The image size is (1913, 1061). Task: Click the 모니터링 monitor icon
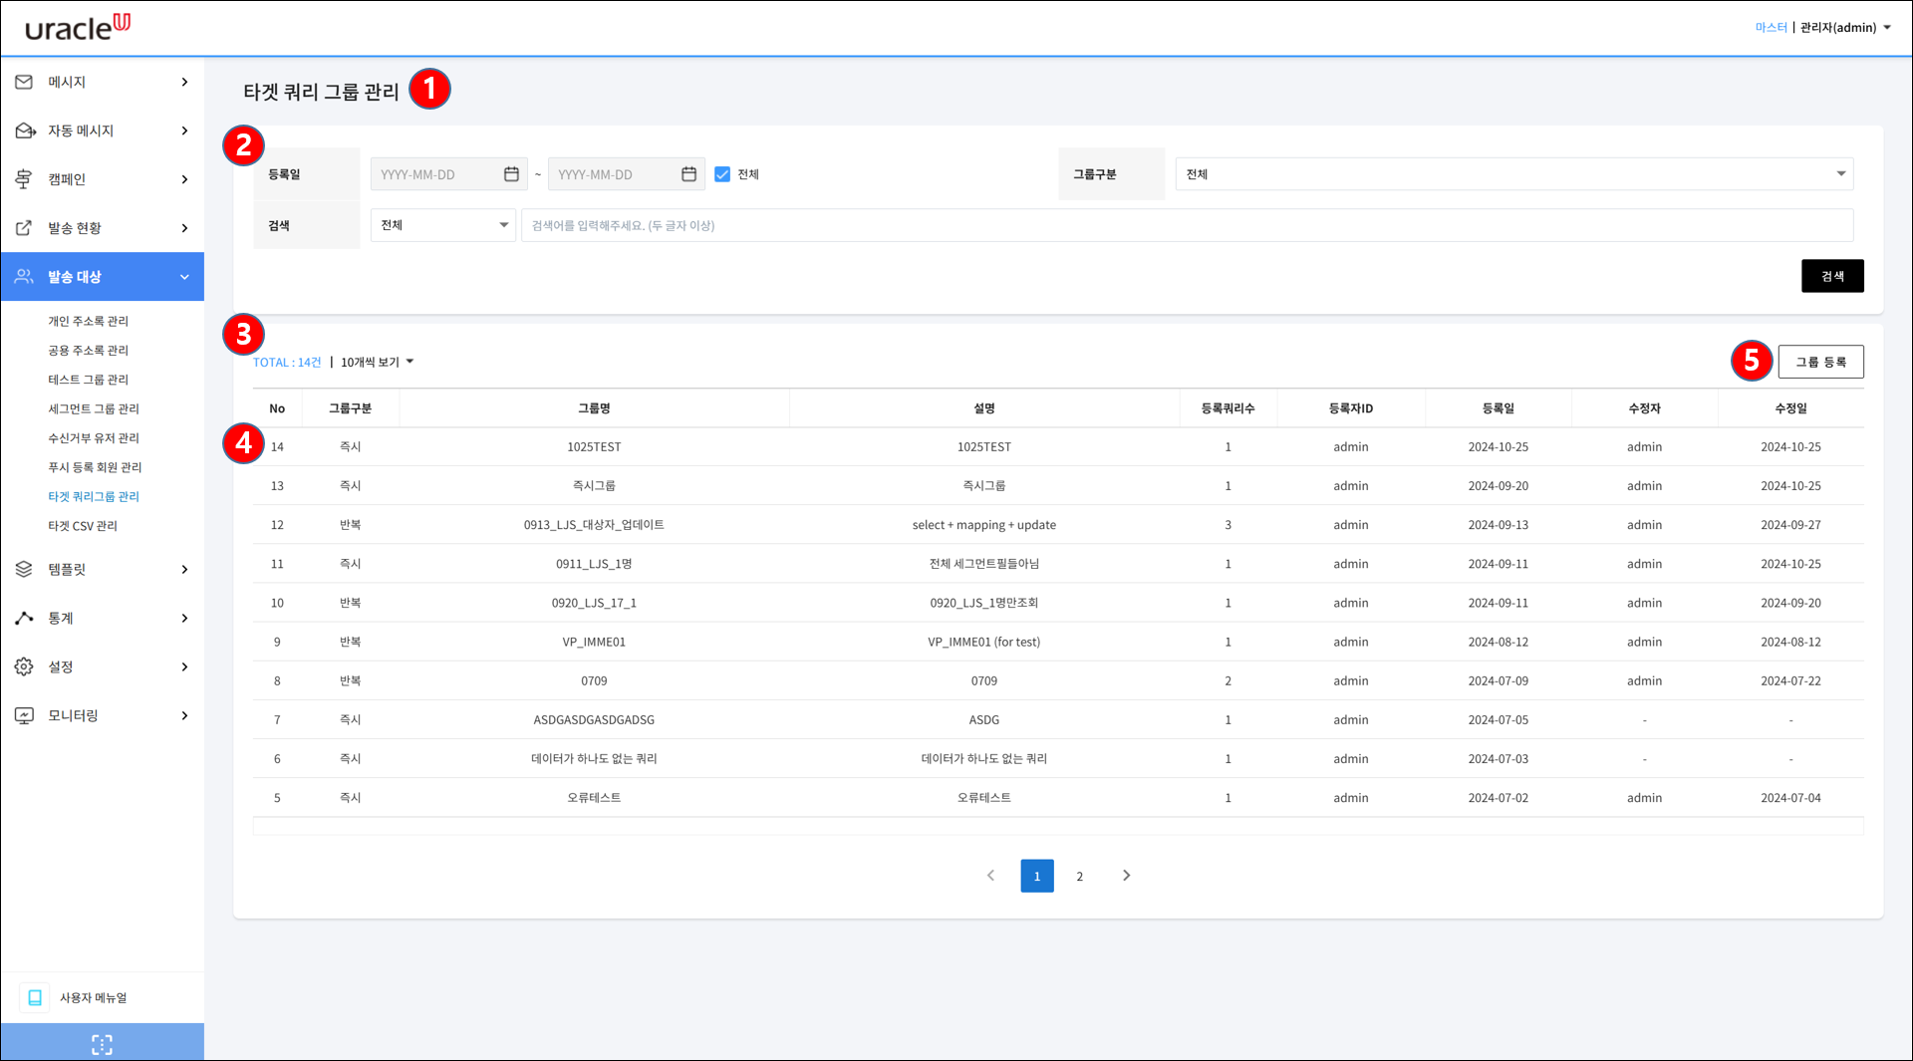(24, 715)
